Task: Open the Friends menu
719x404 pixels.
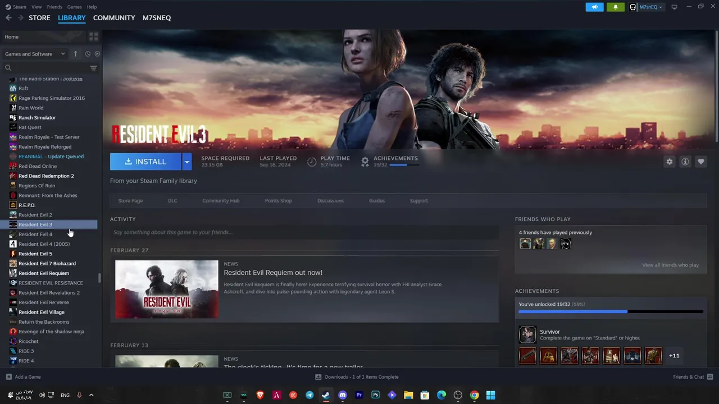Action: coord(54,7)
